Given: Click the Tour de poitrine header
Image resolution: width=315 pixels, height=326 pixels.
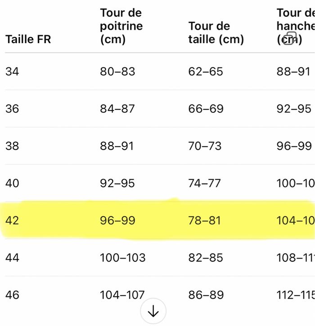Looking at the screenshot, I should click(x=121, y=26).
